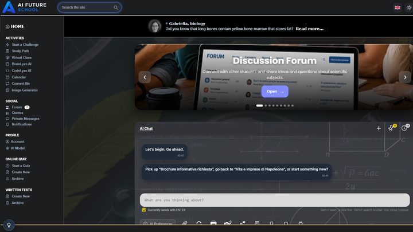The width and height of the screenshot is (413, 232).
Task: Click the share icon in chat toolbar
Action: tap(243, 223)
